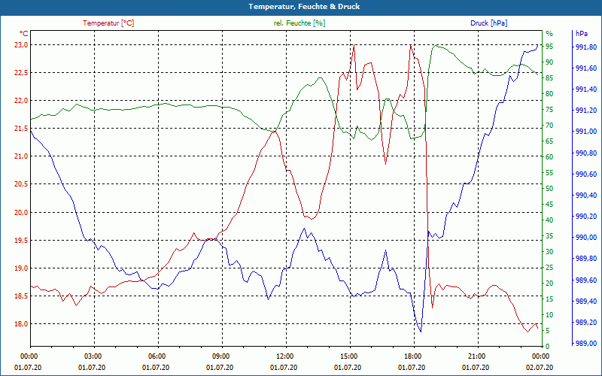602x376 pixels.
Task: Click the 21:00 time axis label
Action: click(477, 356)
